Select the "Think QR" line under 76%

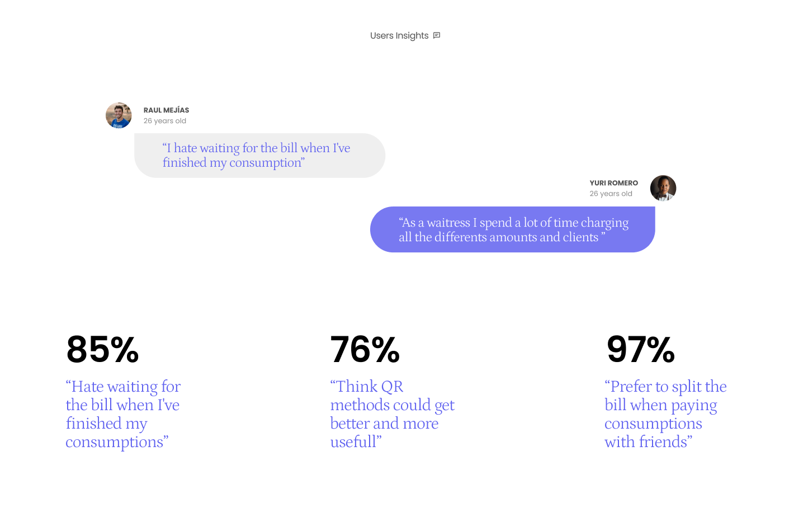(x=367, y=387)
